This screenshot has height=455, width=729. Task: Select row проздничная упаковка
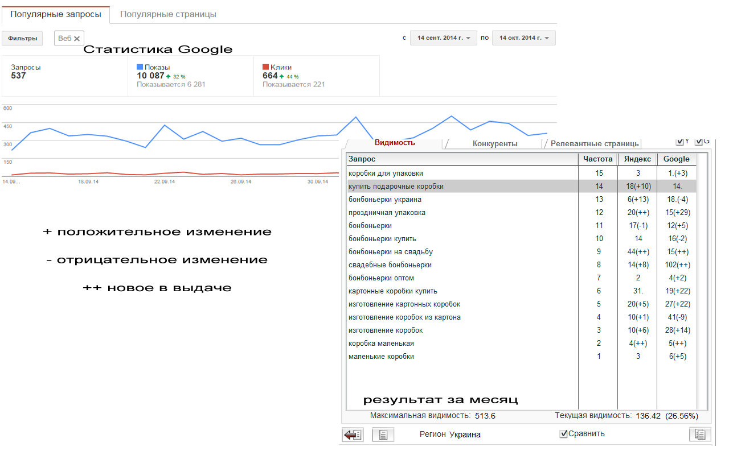pyautogui.click(x=522, y=212)
